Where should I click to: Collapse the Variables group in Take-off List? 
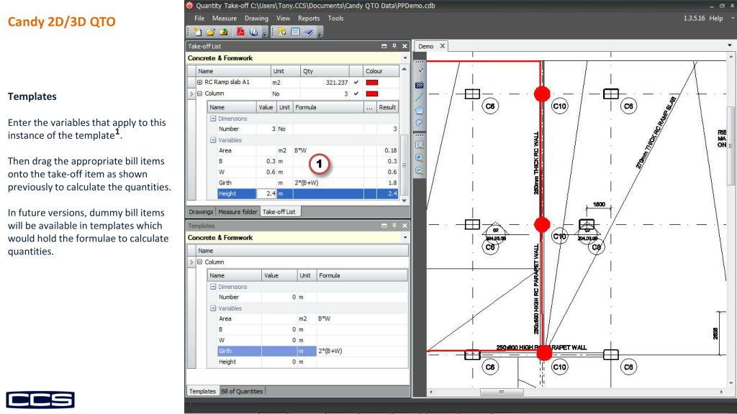213,140
